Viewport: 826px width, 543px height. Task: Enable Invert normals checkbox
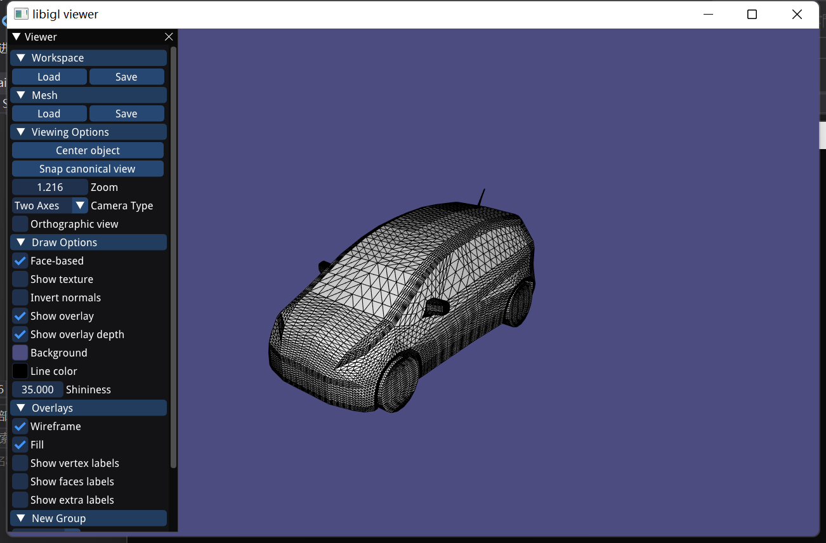[20, 298]
